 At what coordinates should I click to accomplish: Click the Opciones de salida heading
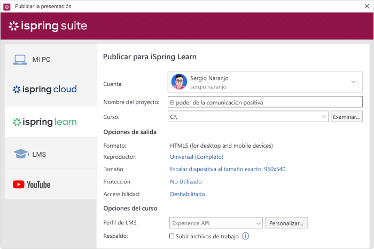tap(130, 132)
